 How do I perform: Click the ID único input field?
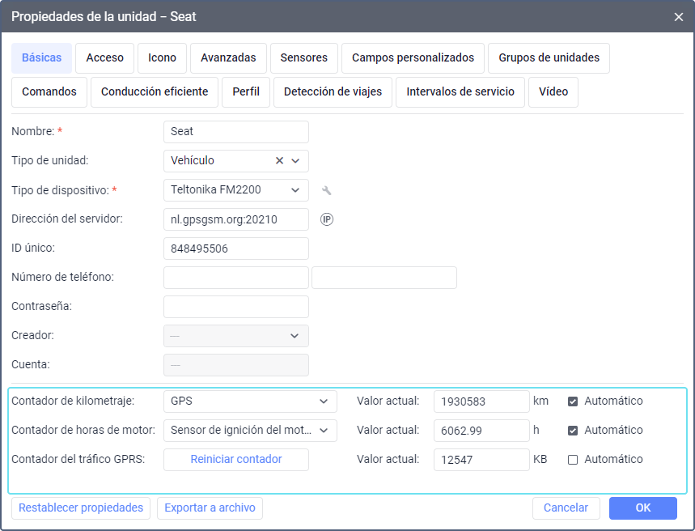[235, 249]
